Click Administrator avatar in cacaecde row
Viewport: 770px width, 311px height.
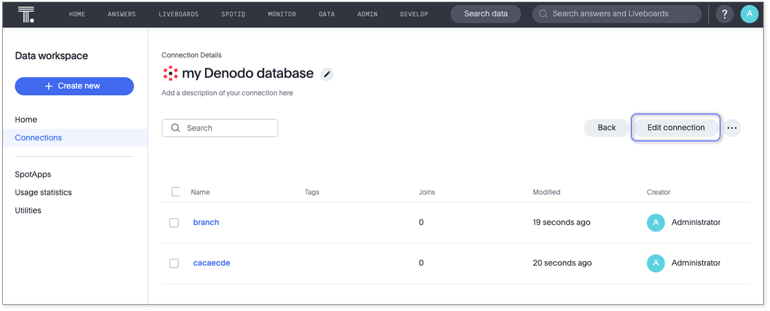click(x=655, y=263)
